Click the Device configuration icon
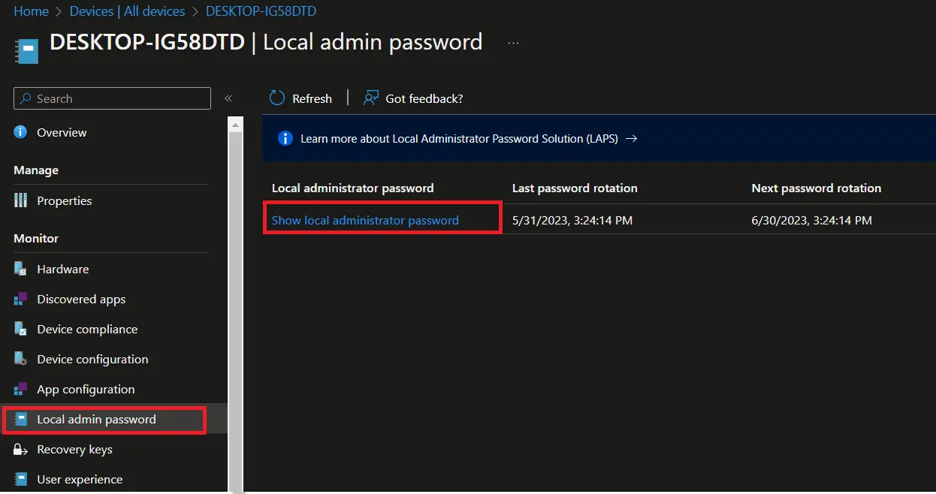The width and height of the screenshot is (936, 494). click(21, 359)
